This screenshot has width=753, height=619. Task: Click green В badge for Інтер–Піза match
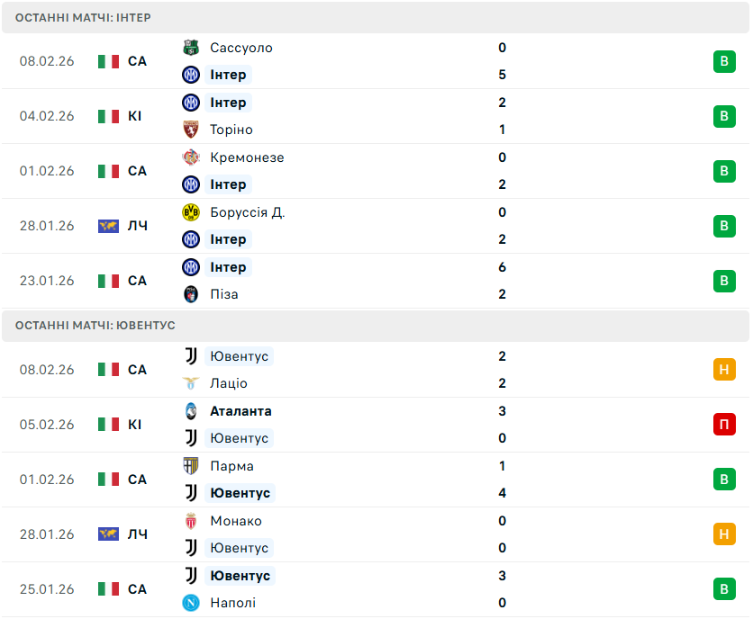[724, 281]
